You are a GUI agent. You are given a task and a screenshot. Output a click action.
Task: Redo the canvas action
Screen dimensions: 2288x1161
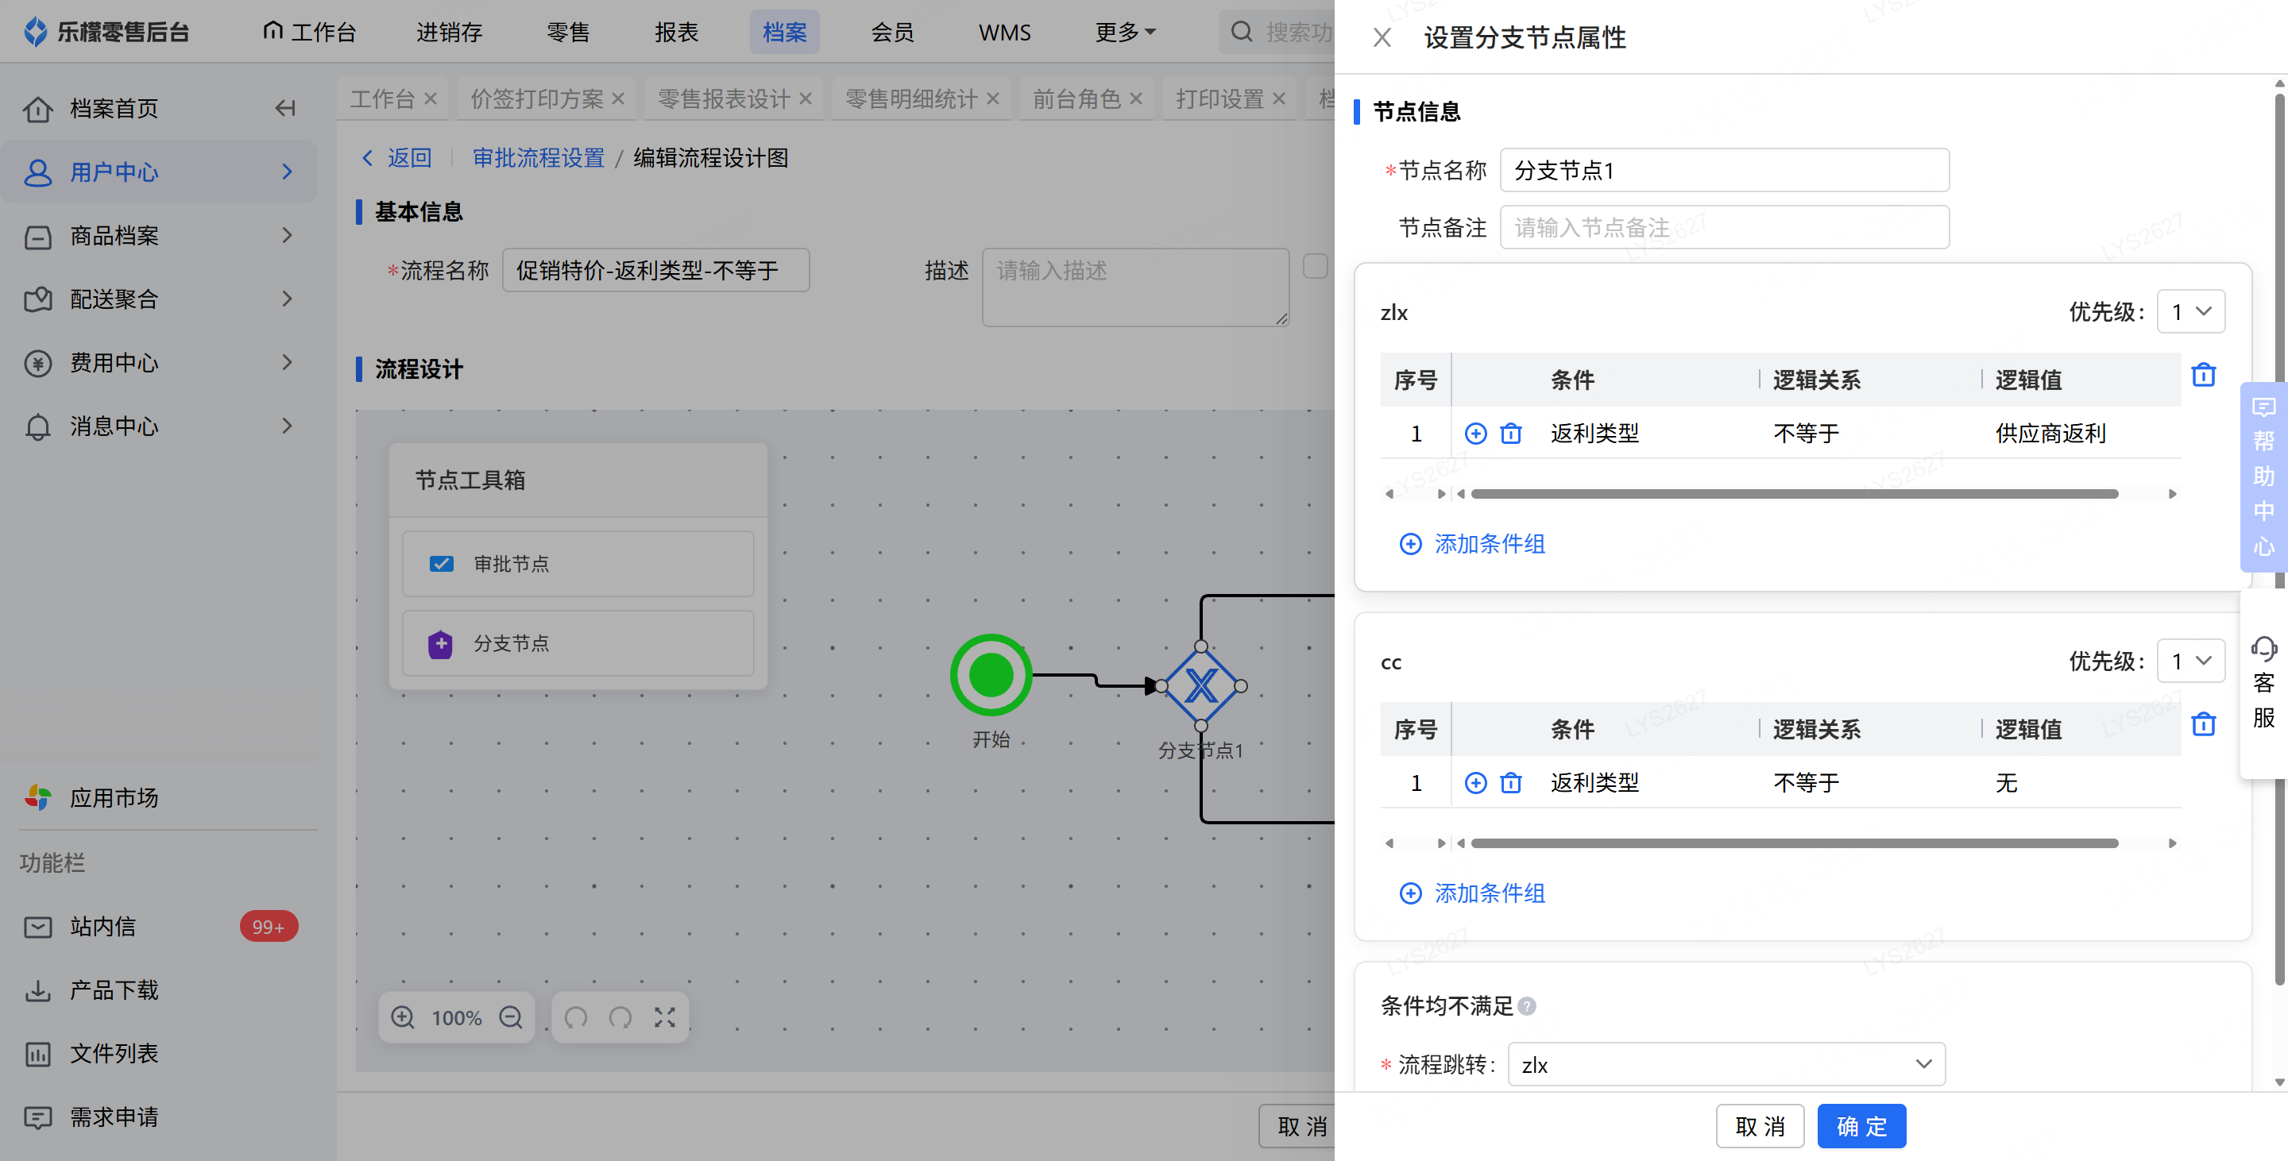620,1017
